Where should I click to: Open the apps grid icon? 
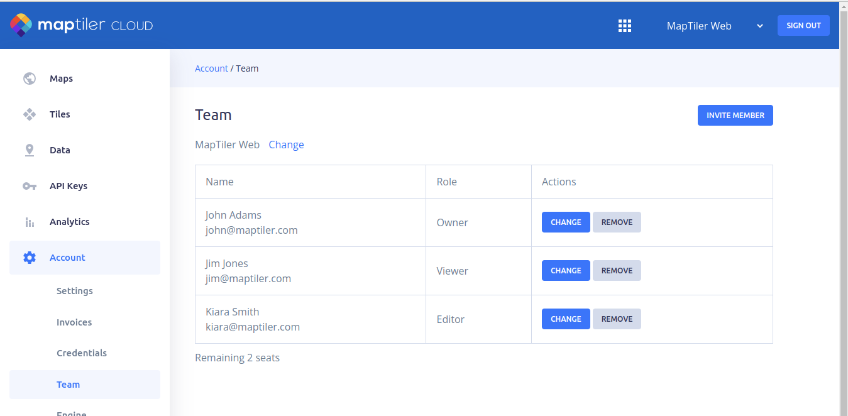click(624, 26)
